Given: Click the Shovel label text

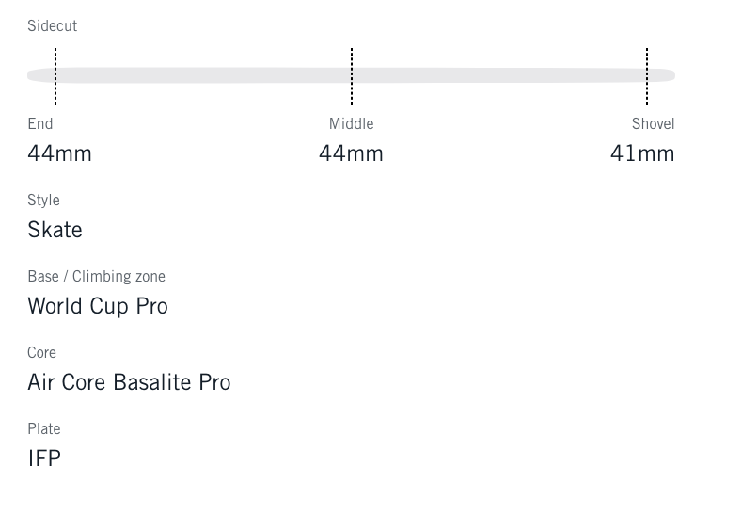Looking at the screenshot, I should pos(653,124).
